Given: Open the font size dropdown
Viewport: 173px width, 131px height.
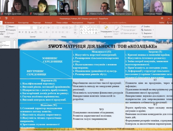Looking at the screenshot, I should (x=38, y=28).
